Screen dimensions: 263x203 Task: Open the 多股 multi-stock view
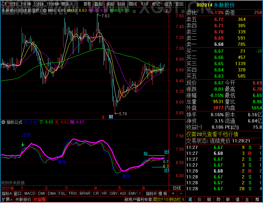click(110, 4)
